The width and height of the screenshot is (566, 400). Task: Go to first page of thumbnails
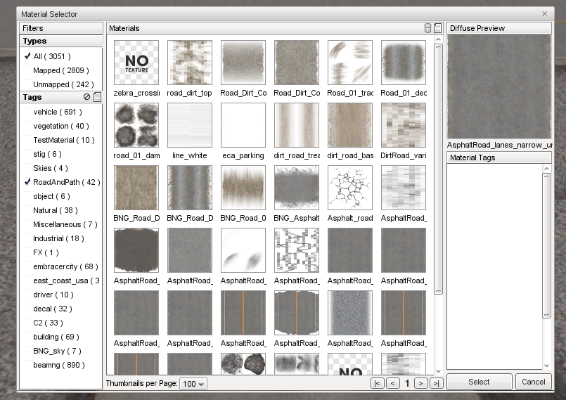tap(377, 383)
